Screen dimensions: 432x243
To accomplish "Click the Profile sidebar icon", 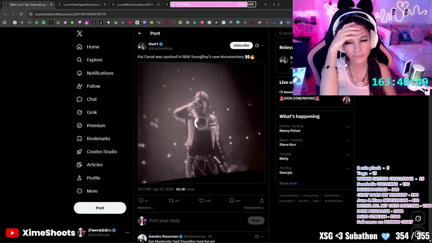I will click(x=79, y=178).
